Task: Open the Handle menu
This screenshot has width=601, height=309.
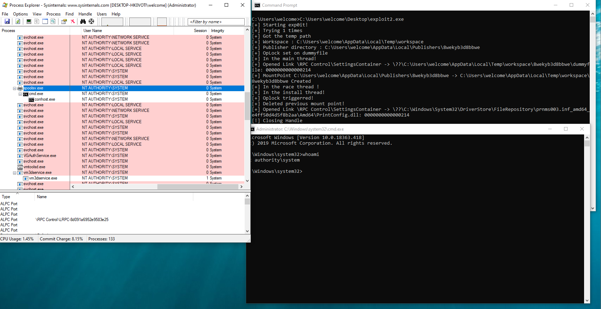Action: click(x=85, y=14)
